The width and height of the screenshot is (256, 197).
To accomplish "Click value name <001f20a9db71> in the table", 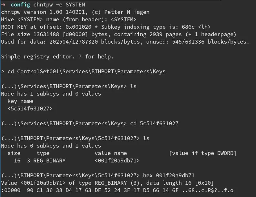I will tap(117, 161).
